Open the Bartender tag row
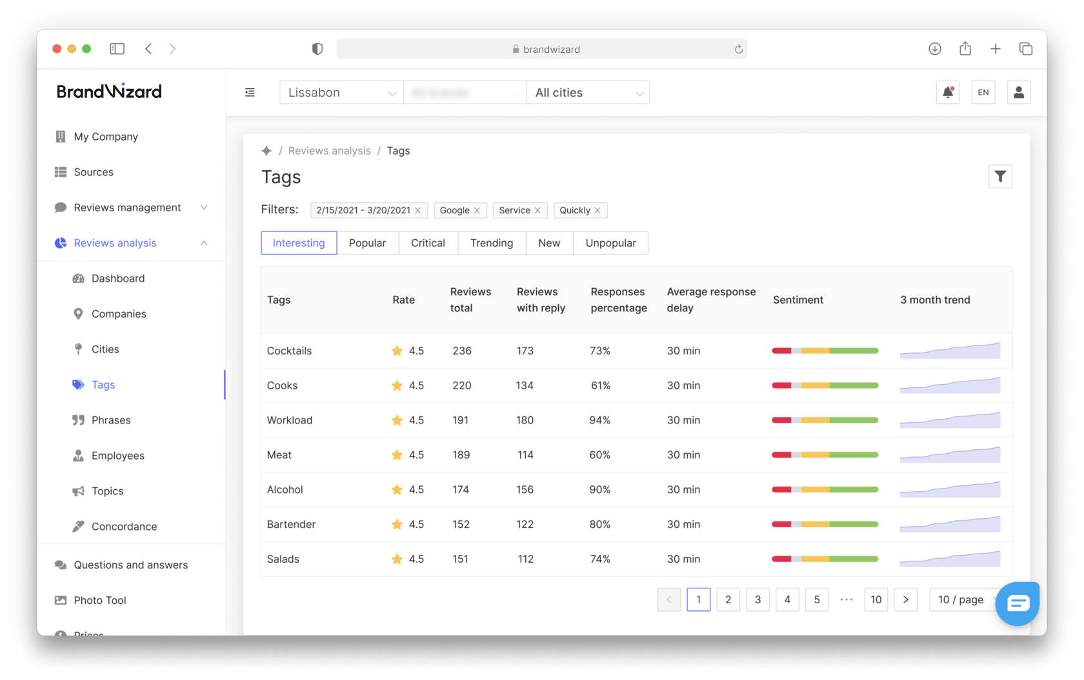This screenshot has height=680, width=1084. pos(636,524)
